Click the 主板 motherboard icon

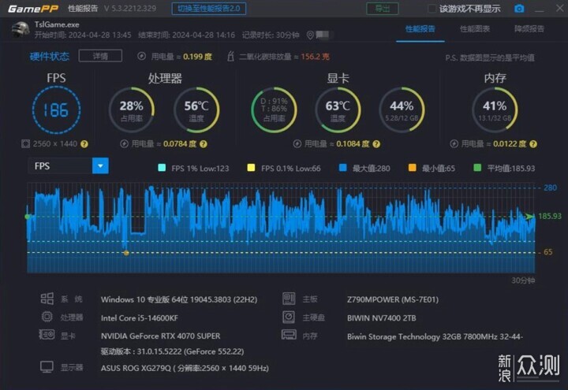click(289, 299)
